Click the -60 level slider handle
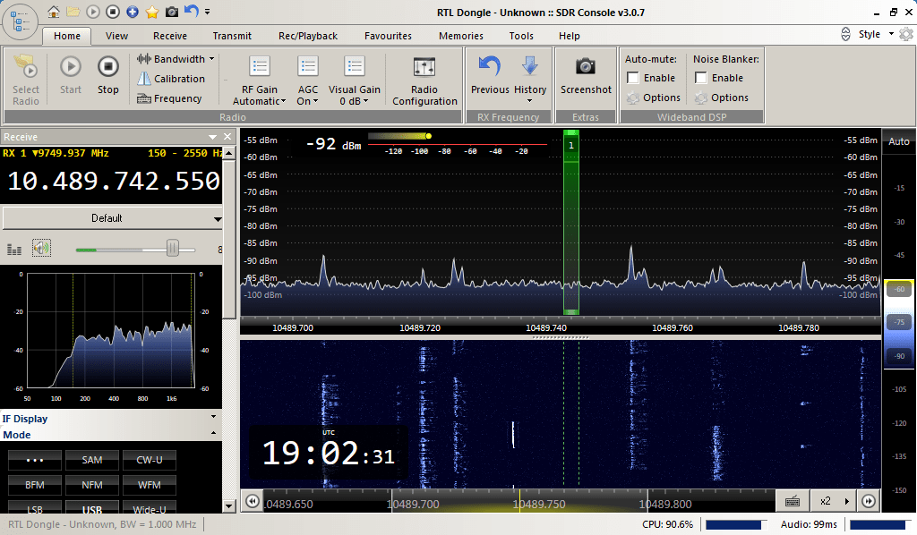This screenshot has width=917, height=535. pos(899,289)
